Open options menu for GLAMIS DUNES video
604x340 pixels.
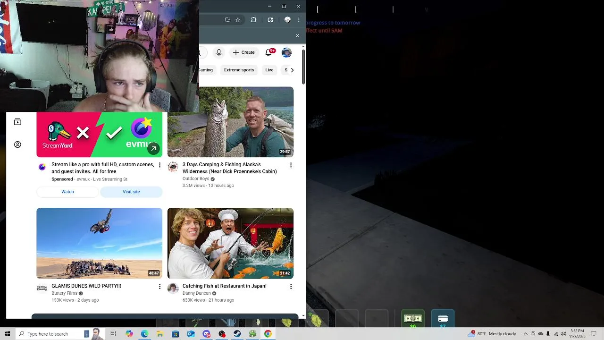(159, 287)
